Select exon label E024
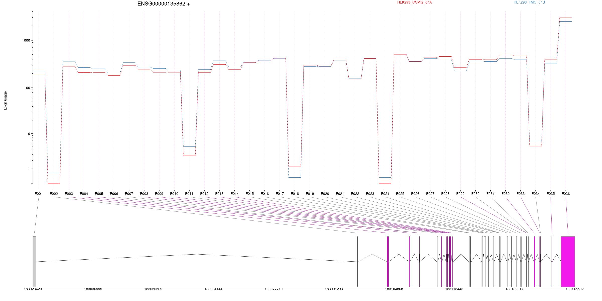 (385, 194)
